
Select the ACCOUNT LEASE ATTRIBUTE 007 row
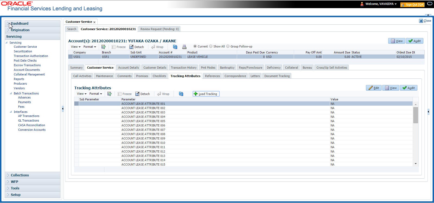click(243, 130)
